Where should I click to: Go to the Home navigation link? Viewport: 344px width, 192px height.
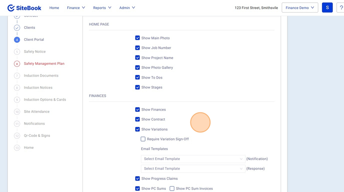(54, 8)
